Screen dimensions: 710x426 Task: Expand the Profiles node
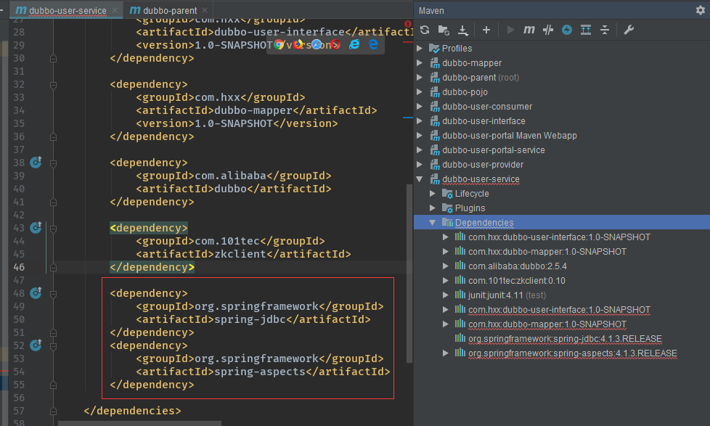tap(420, 48)
